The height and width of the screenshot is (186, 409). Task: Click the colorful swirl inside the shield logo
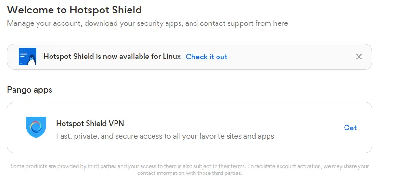point(36,127)
